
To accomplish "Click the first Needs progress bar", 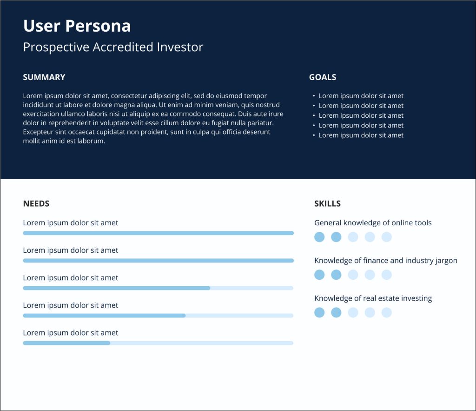I will coord(158,233).
